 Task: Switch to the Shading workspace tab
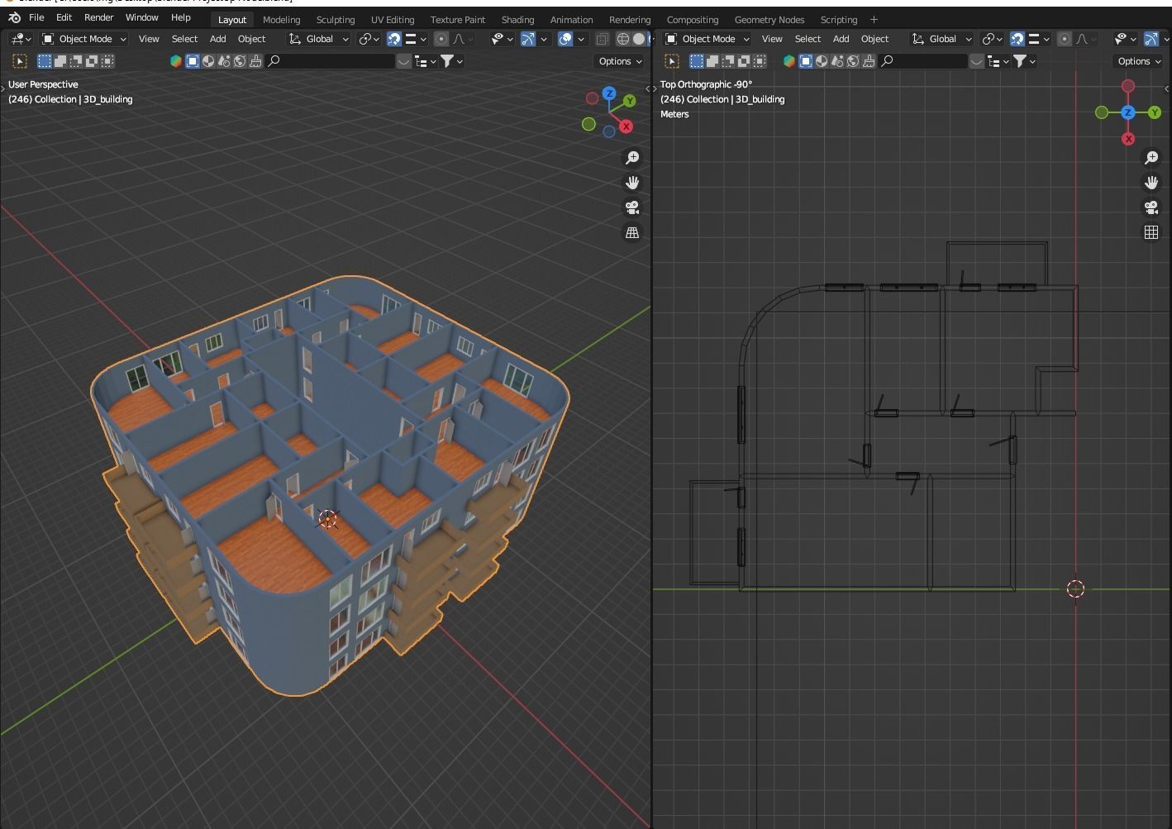(x=517, y=20)
